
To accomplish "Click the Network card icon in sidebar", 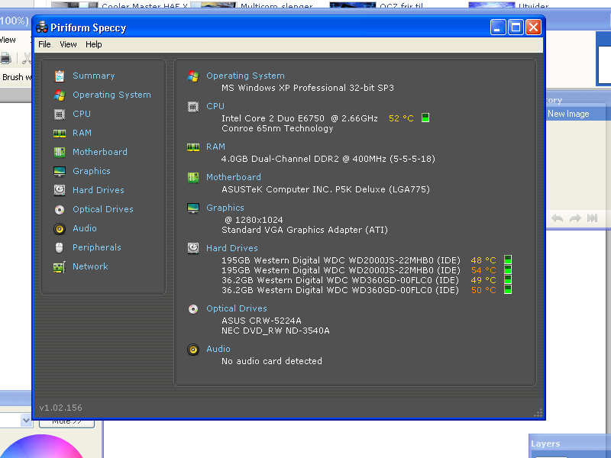I will [x=60, y=267].
